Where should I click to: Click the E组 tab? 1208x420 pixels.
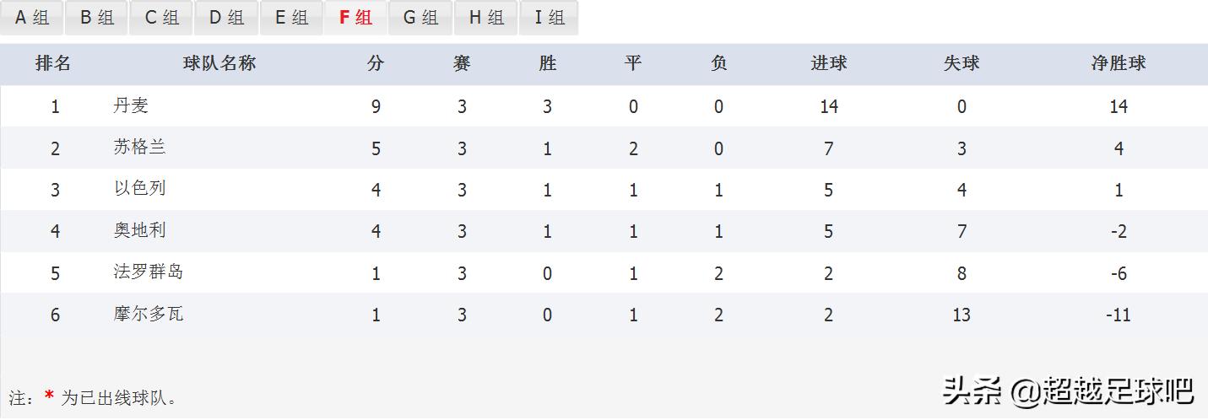[291, 18]
